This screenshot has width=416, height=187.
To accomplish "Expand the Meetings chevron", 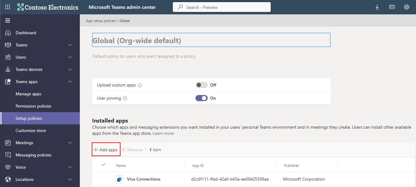I will click(x=70, y=143).
